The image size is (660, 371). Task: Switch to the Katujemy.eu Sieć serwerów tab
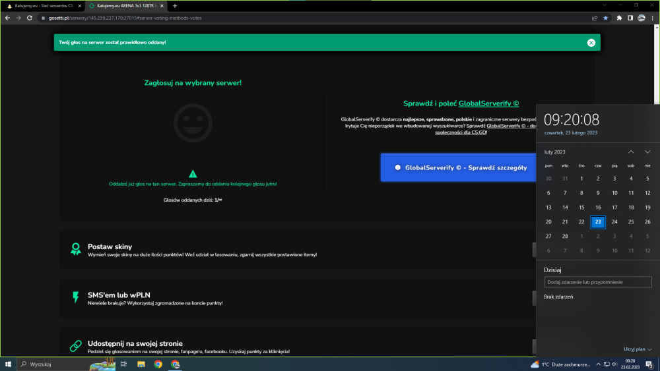[42, 6]
